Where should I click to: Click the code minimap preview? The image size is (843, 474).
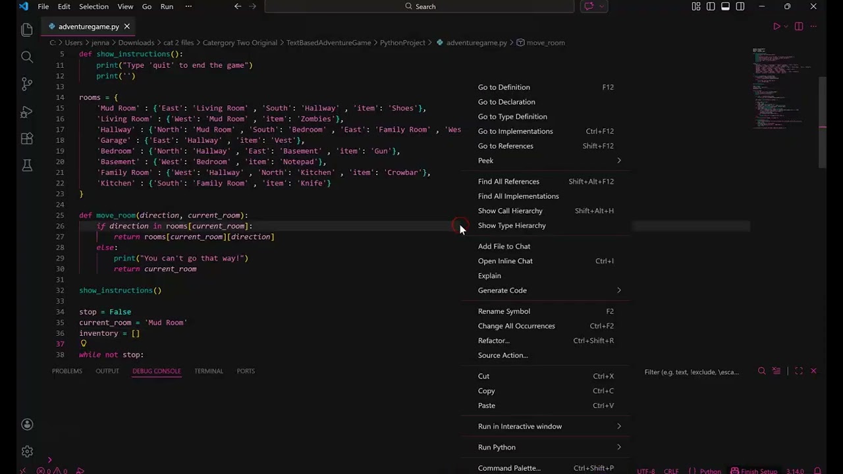tap(784, 87)
